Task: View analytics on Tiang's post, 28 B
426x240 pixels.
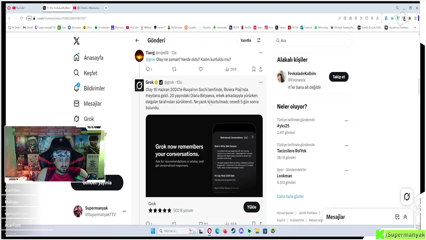Action: tap(231, 69)
